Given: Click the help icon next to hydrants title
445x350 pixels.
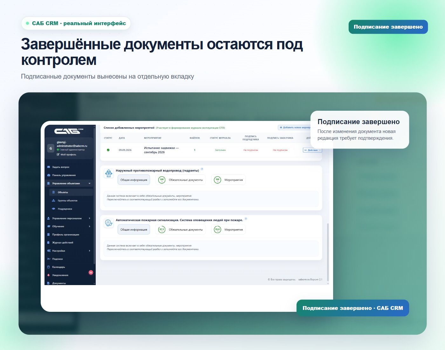Looking at the screenshot, I should pyautogui.click(x=202, y=169).
